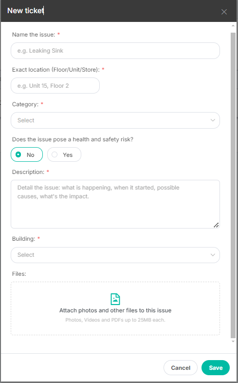The image size is (238, 383).
Task: Choose the No option pill
Action: (x=27, y=154)
